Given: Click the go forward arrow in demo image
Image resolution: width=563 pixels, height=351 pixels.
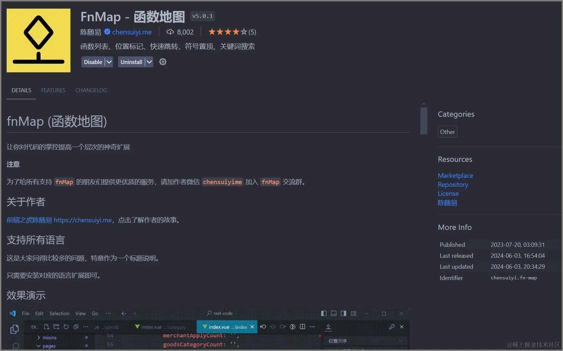Looking at the screenshot, I should tap(134, 314).
